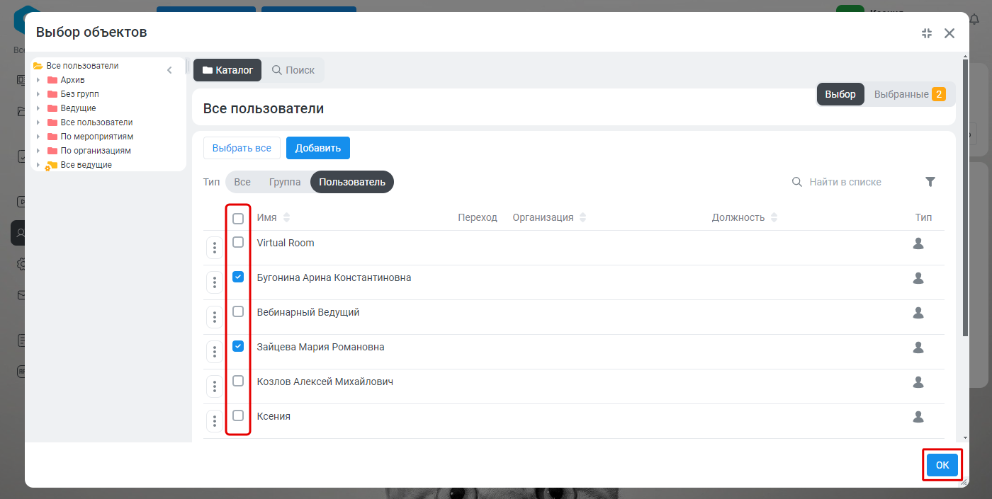The image size is (992, 499).
Task: Open three-dot menu for Virtual Room
Action: pos(215,248)
